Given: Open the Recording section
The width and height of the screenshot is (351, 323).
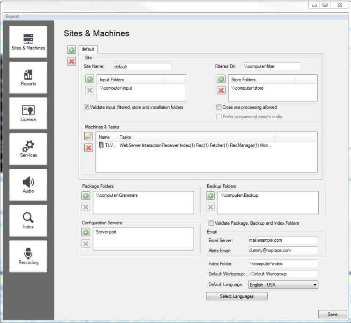Looking at the screenshot, I should tap(29, 256).
